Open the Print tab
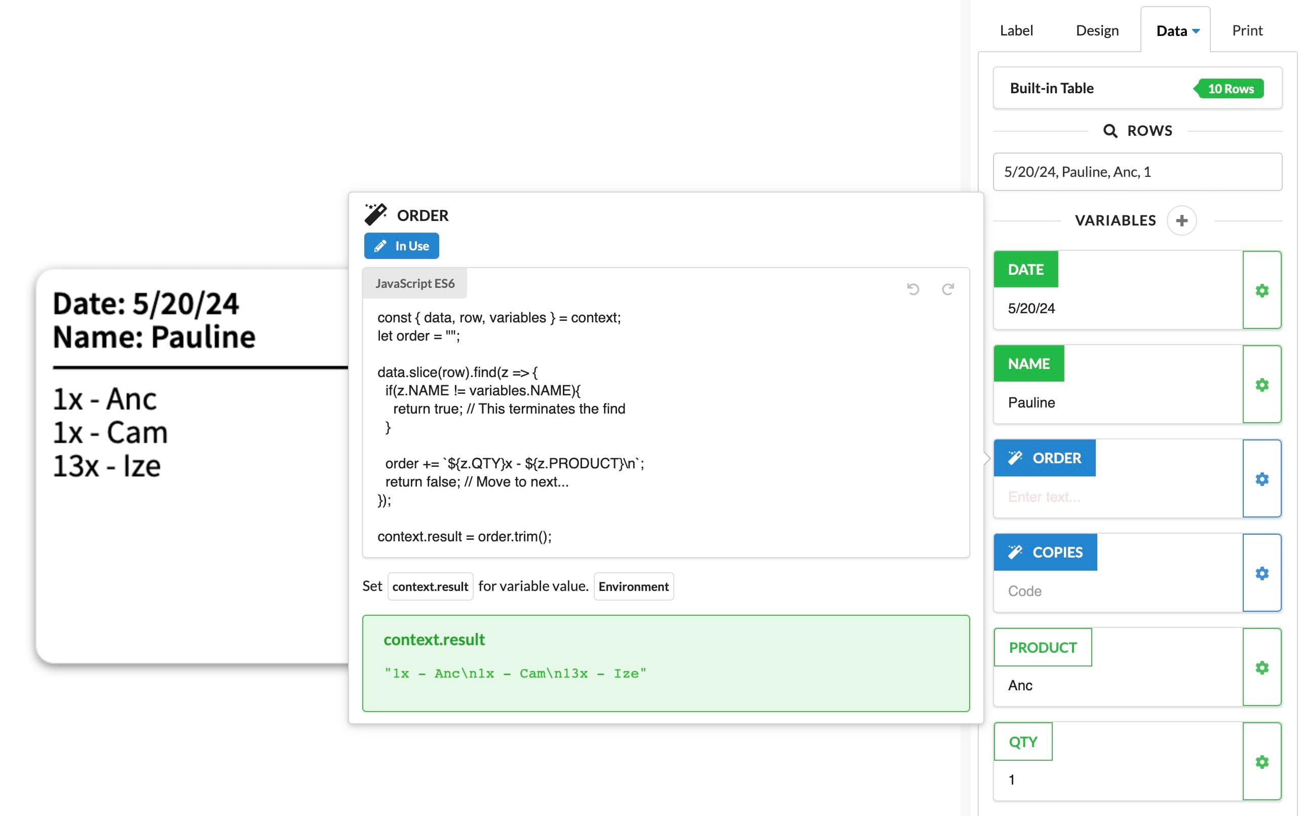 [1246, 30]
